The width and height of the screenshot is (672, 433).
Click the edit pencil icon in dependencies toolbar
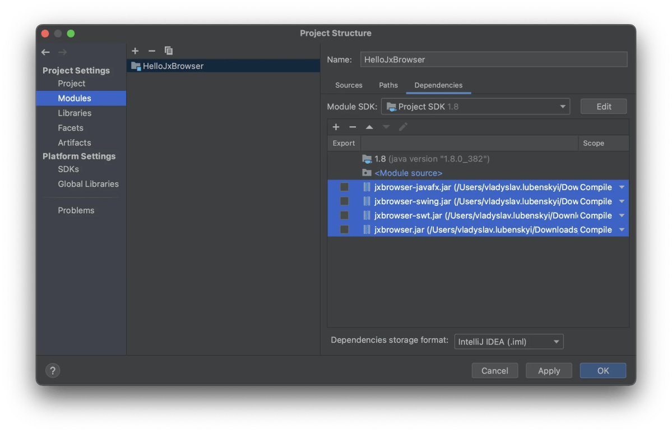(x=403, y=127)
